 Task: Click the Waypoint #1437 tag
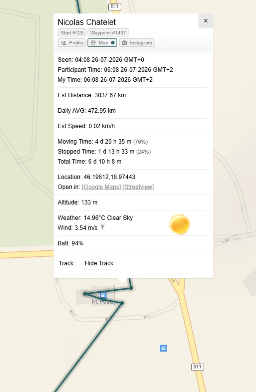pyautogui.click(x=108, y=33)
